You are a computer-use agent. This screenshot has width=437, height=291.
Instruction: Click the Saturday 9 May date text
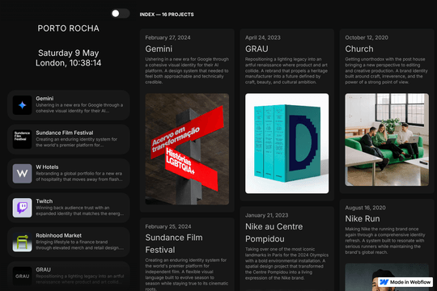pyautogui.click(x=69, y=53)
